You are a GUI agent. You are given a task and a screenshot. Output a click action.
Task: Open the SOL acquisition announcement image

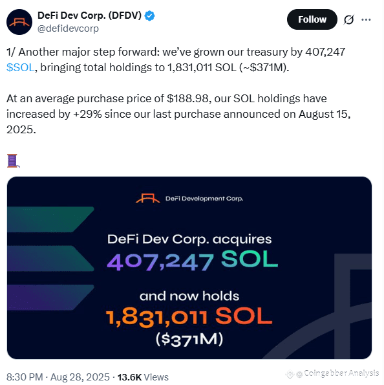pos(189,268)
